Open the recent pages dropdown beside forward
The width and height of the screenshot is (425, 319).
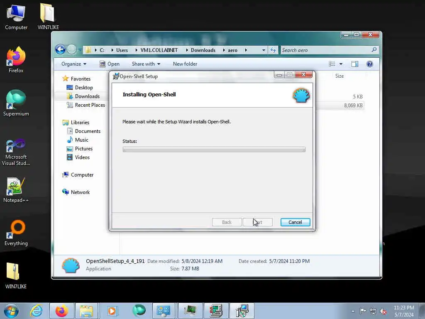coord(80,50)
